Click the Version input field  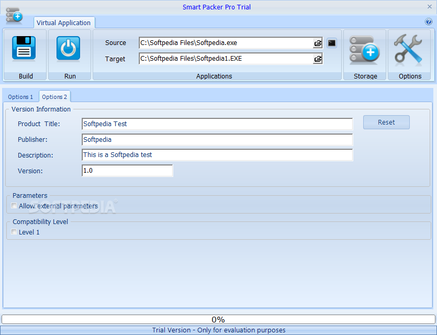pos(127,171)
